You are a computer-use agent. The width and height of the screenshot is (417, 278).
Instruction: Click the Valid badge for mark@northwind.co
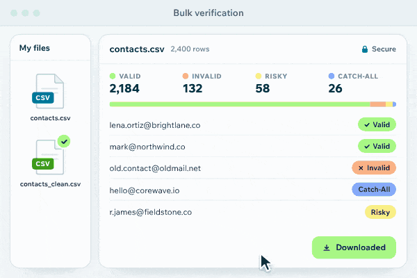point(377,146)
